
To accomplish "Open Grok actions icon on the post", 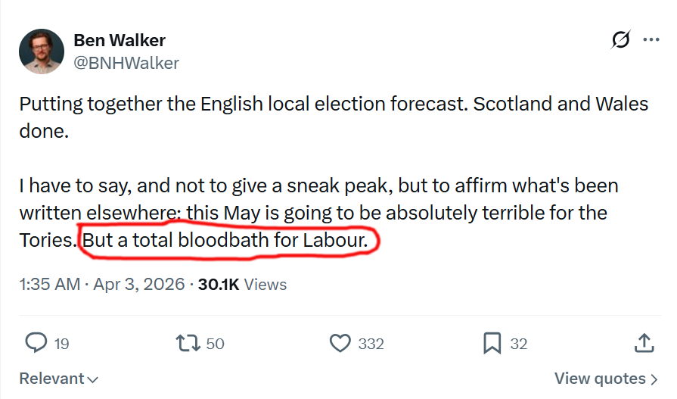I will click(x=620, y=41).
